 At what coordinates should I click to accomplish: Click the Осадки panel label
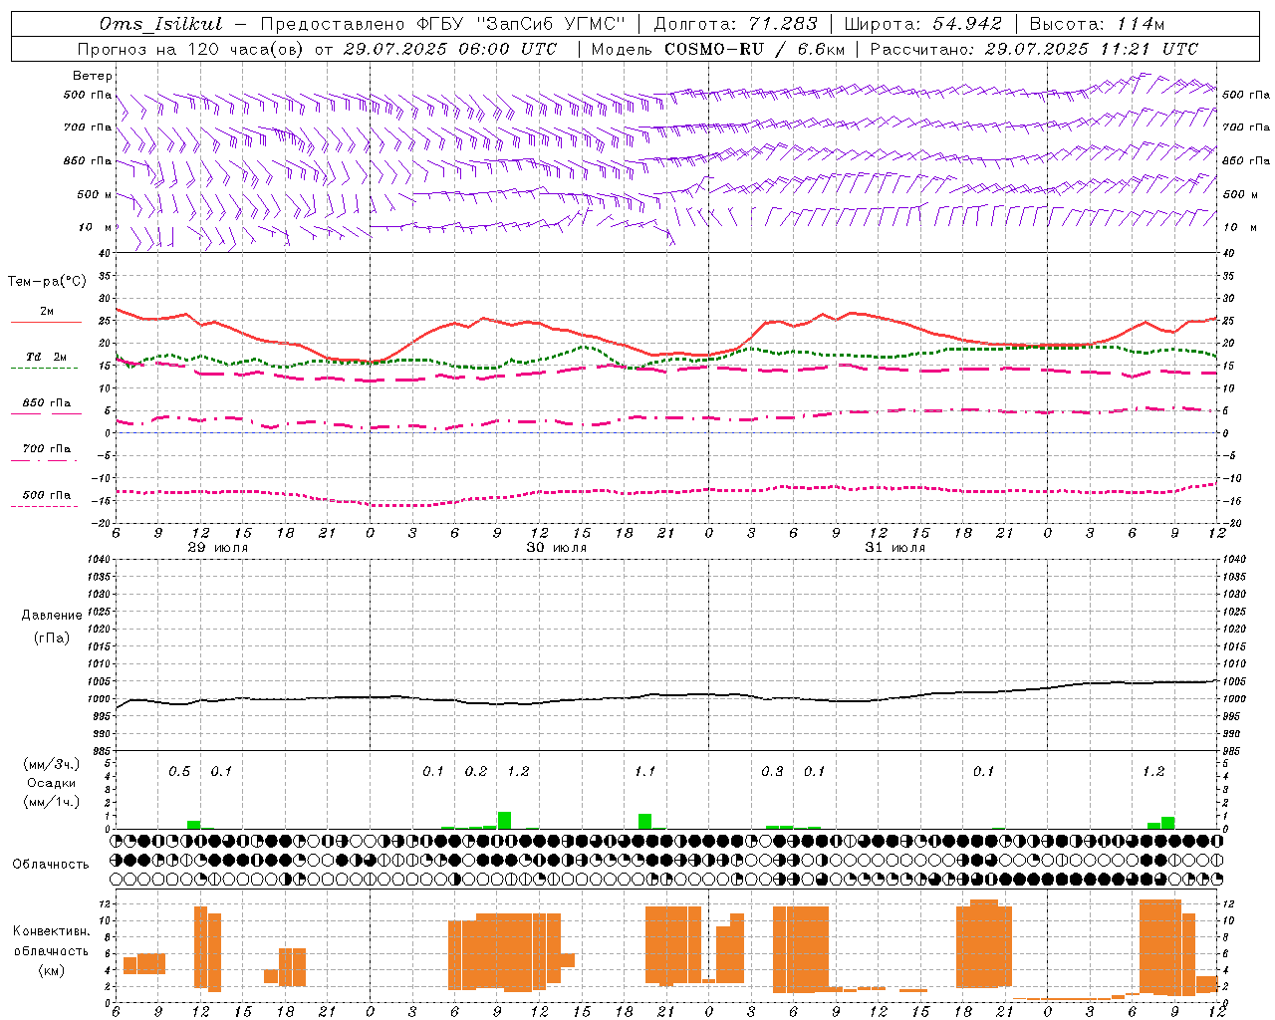click(x=52, y=783)
